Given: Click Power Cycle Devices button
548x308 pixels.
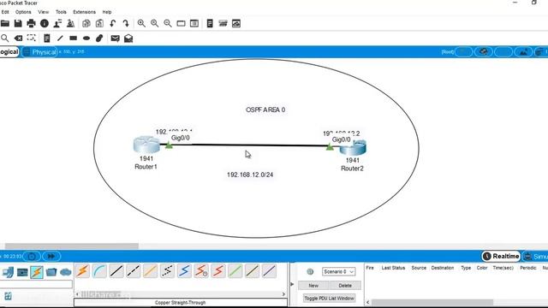Looking at the screenshot, I should (x=32, y=257).
